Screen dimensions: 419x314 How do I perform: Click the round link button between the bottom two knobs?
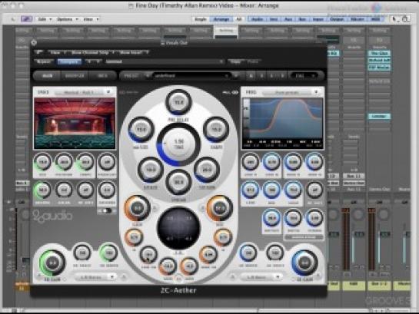click(x=178, y=279)
